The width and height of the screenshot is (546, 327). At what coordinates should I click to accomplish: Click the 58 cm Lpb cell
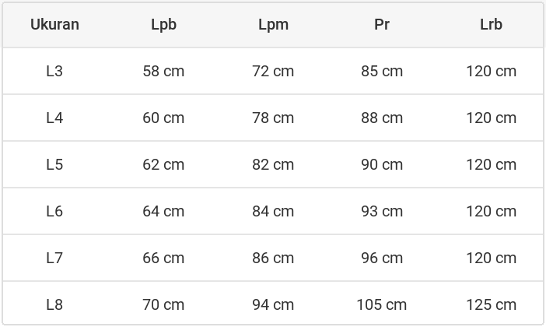163,71
